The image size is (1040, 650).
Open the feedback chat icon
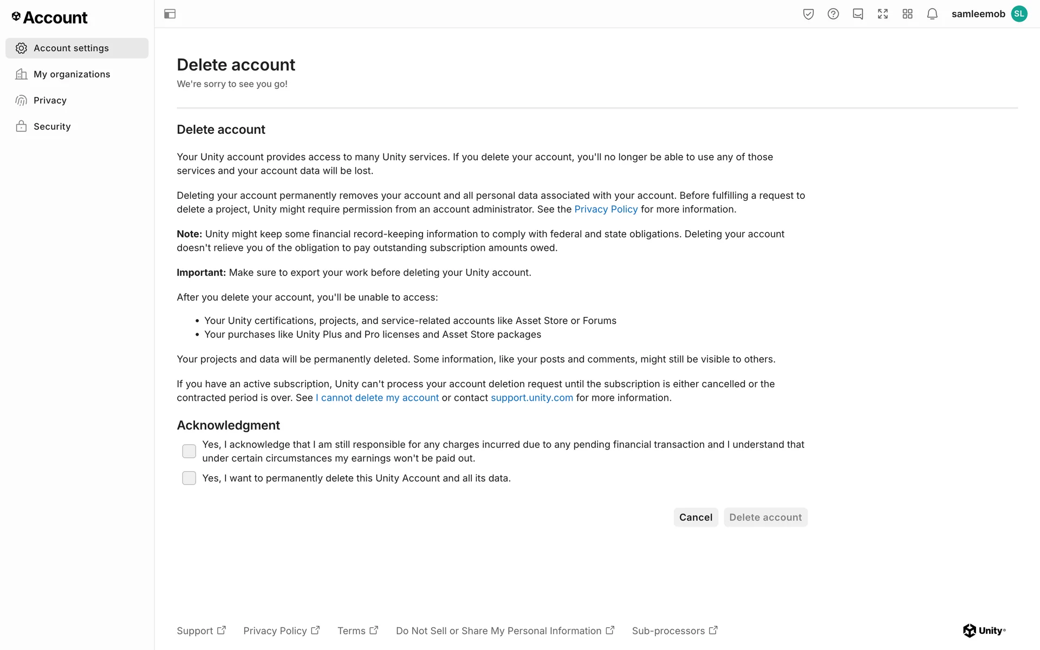[x=858, y=14]
